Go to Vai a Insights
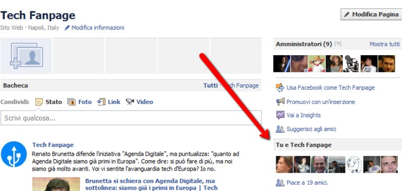Viewport: 402px width, 191px height. [303, 115]
